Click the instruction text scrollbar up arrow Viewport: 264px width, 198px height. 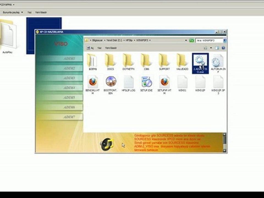pos(224,135)
